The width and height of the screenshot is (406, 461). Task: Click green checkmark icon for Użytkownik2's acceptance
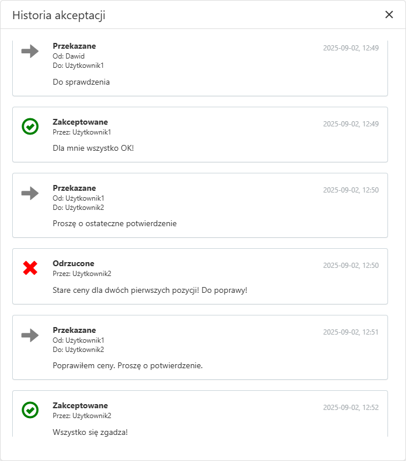coord(30,410)
